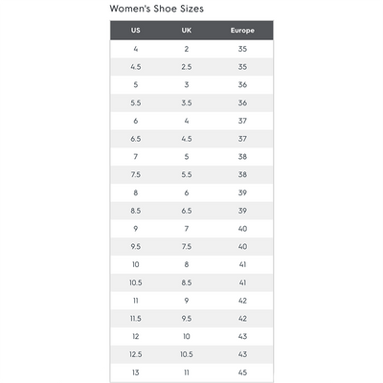Select Europe size 45 cell
This screenshot has width=383, height=383.
pyautogui.click(x=242, y=372)
